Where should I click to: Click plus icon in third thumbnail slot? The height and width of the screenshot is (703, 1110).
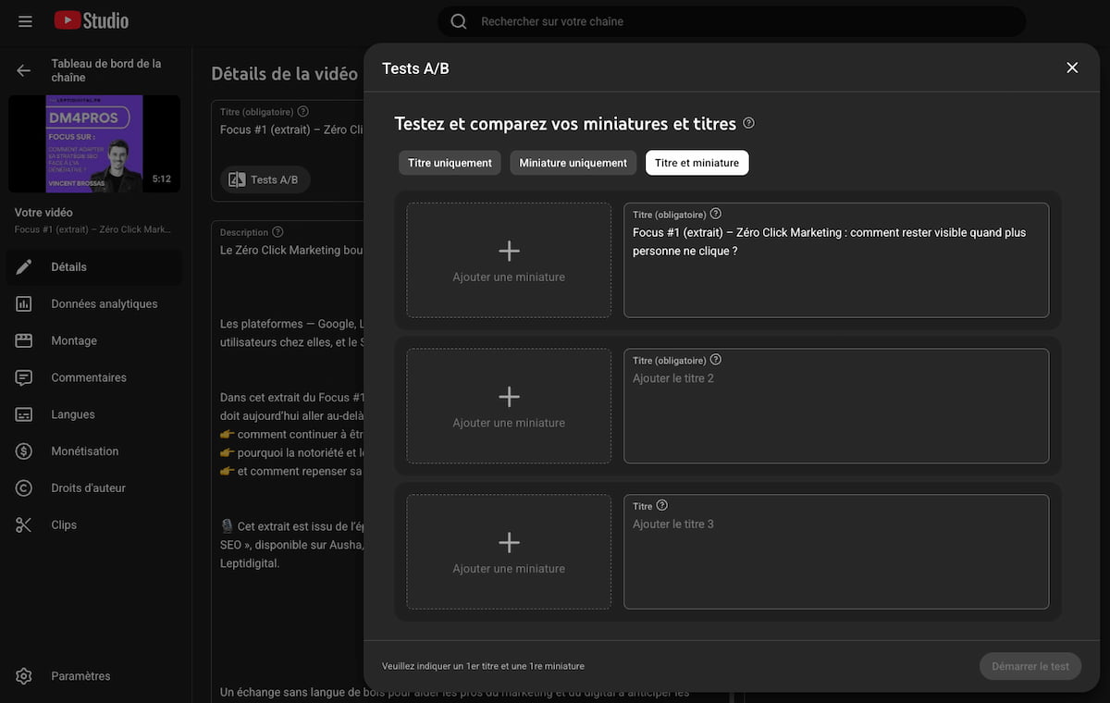tap(509, 542)
